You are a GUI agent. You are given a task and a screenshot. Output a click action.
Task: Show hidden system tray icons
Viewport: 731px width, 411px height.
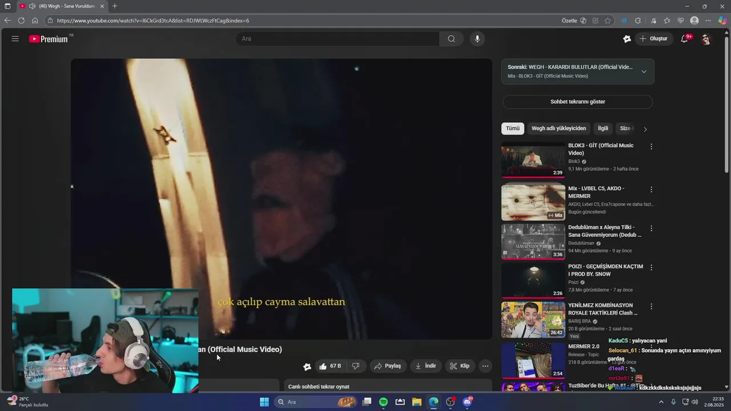coord(661,402)
